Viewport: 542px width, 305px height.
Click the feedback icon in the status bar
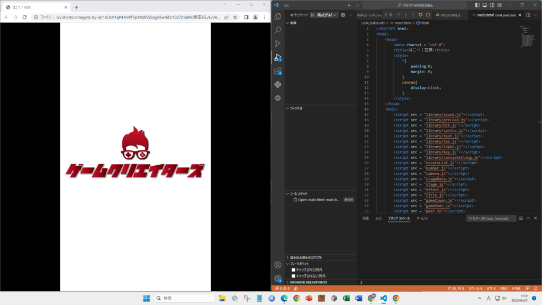tap(528, 289)
